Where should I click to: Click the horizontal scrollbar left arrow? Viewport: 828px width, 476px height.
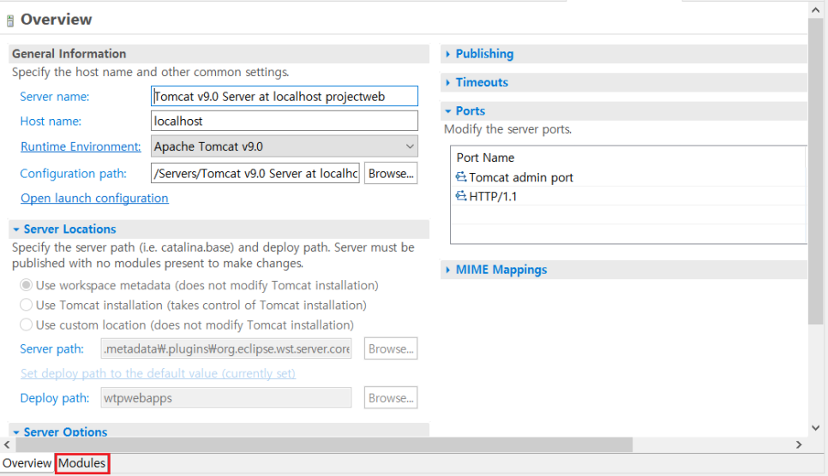pyautogui.click(x=7, y=444)
